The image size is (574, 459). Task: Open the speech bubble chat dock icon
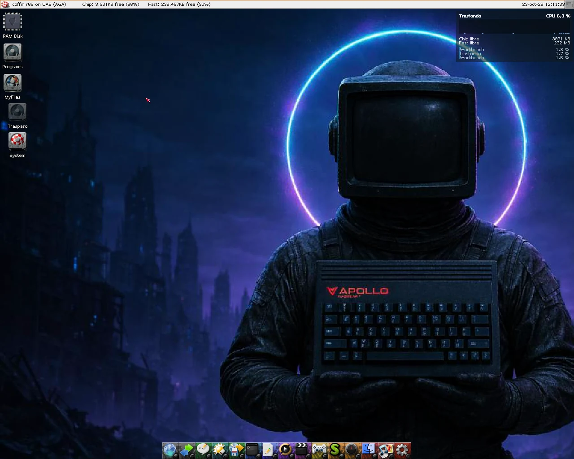point(203,450)
